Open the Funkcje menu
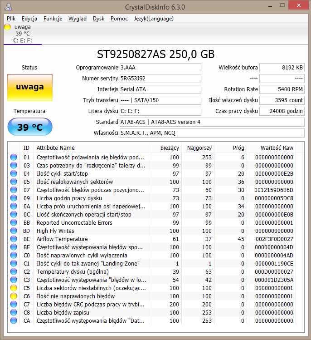This screenshot has height=340, width=311. [53, 19]
